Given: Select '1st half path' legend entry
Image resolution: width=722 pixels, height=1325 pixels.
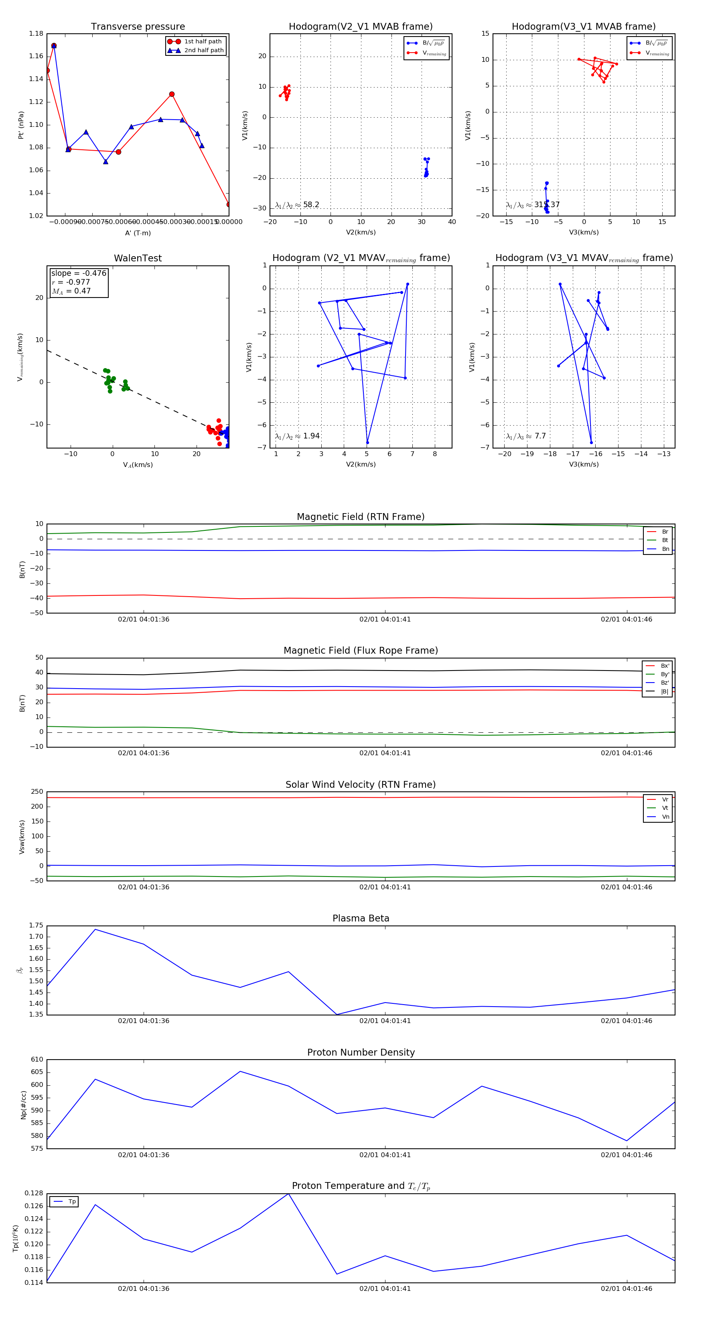Looking at the screenshot, I should 196,42.
